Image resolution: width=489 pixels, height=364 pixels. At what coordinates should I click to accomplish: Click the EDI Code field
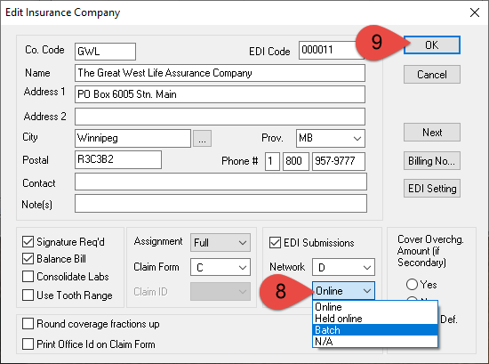click(x=331, y=50)
